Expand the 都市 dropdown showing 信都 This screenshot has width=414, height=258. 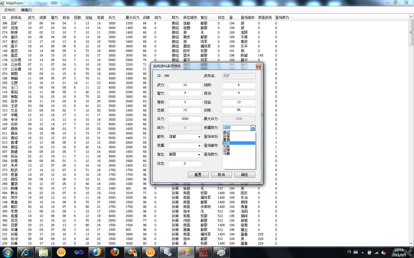coord(199,137)
